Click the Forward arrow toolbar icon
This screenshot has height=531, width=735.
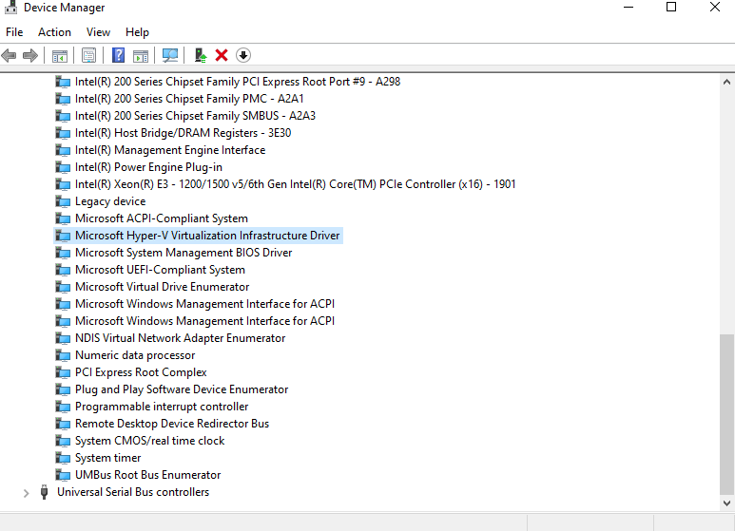click(x=30, y=56)
